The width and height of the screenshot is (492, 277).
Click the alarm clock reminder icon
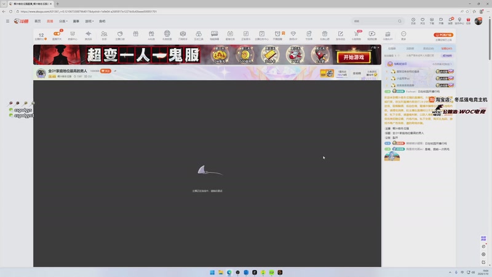[277, 34]
